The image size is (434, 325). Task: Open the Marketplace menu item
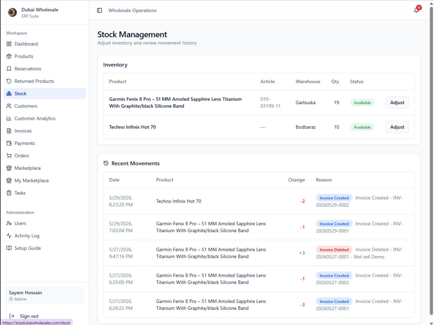tap(45, 168)
